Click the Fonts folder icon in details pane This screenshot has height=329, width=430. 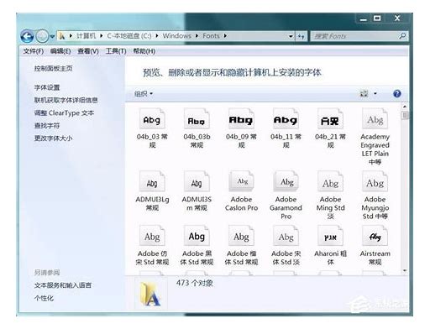coord(150,294)
